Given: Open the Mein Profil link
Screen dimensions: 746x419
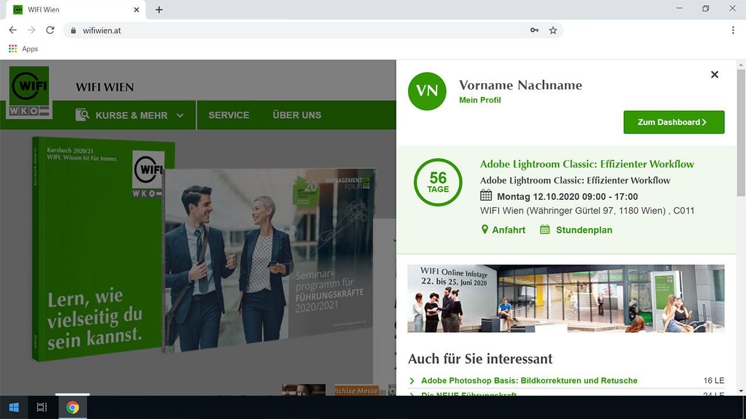Looking at the screenshot, I should point(480,100).
